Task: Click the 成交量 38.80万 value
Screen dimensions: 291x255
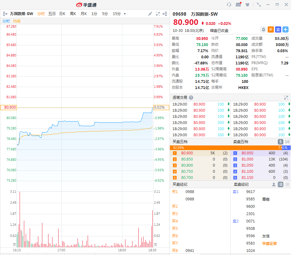Action: point(282,38)
